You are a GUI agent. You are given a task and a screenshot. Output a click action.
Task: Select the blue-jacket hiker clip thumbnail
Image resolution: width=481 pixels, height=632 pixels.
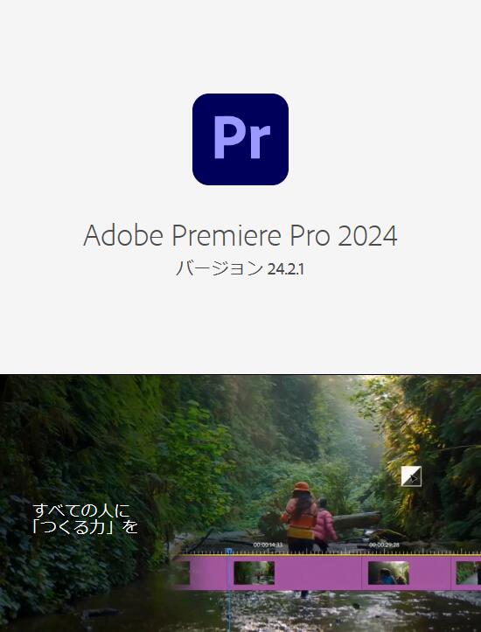388,573
